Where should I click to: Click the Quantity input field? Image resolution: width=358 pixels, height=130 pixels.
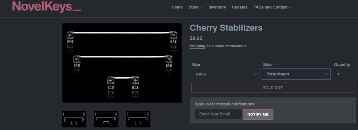point(344,74)
